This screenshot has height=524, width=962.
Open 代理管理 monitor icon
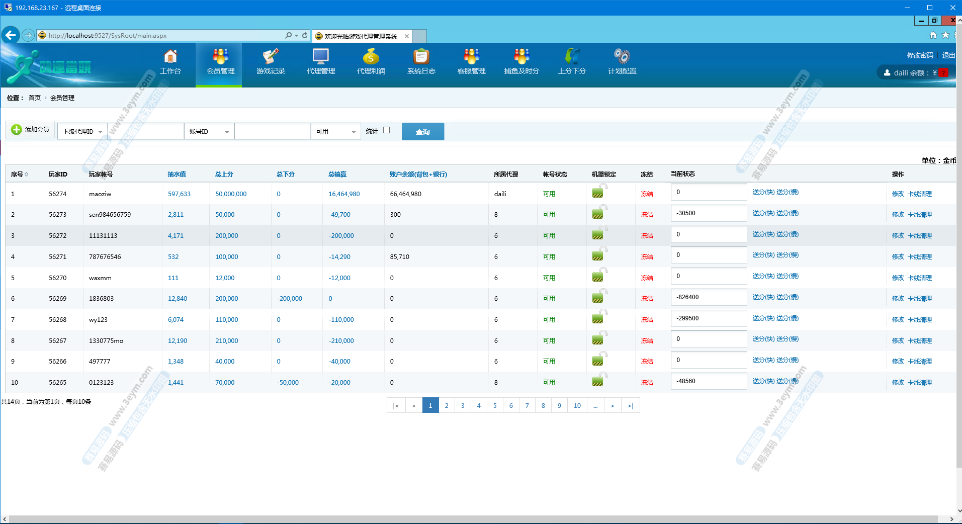[321, 56]
